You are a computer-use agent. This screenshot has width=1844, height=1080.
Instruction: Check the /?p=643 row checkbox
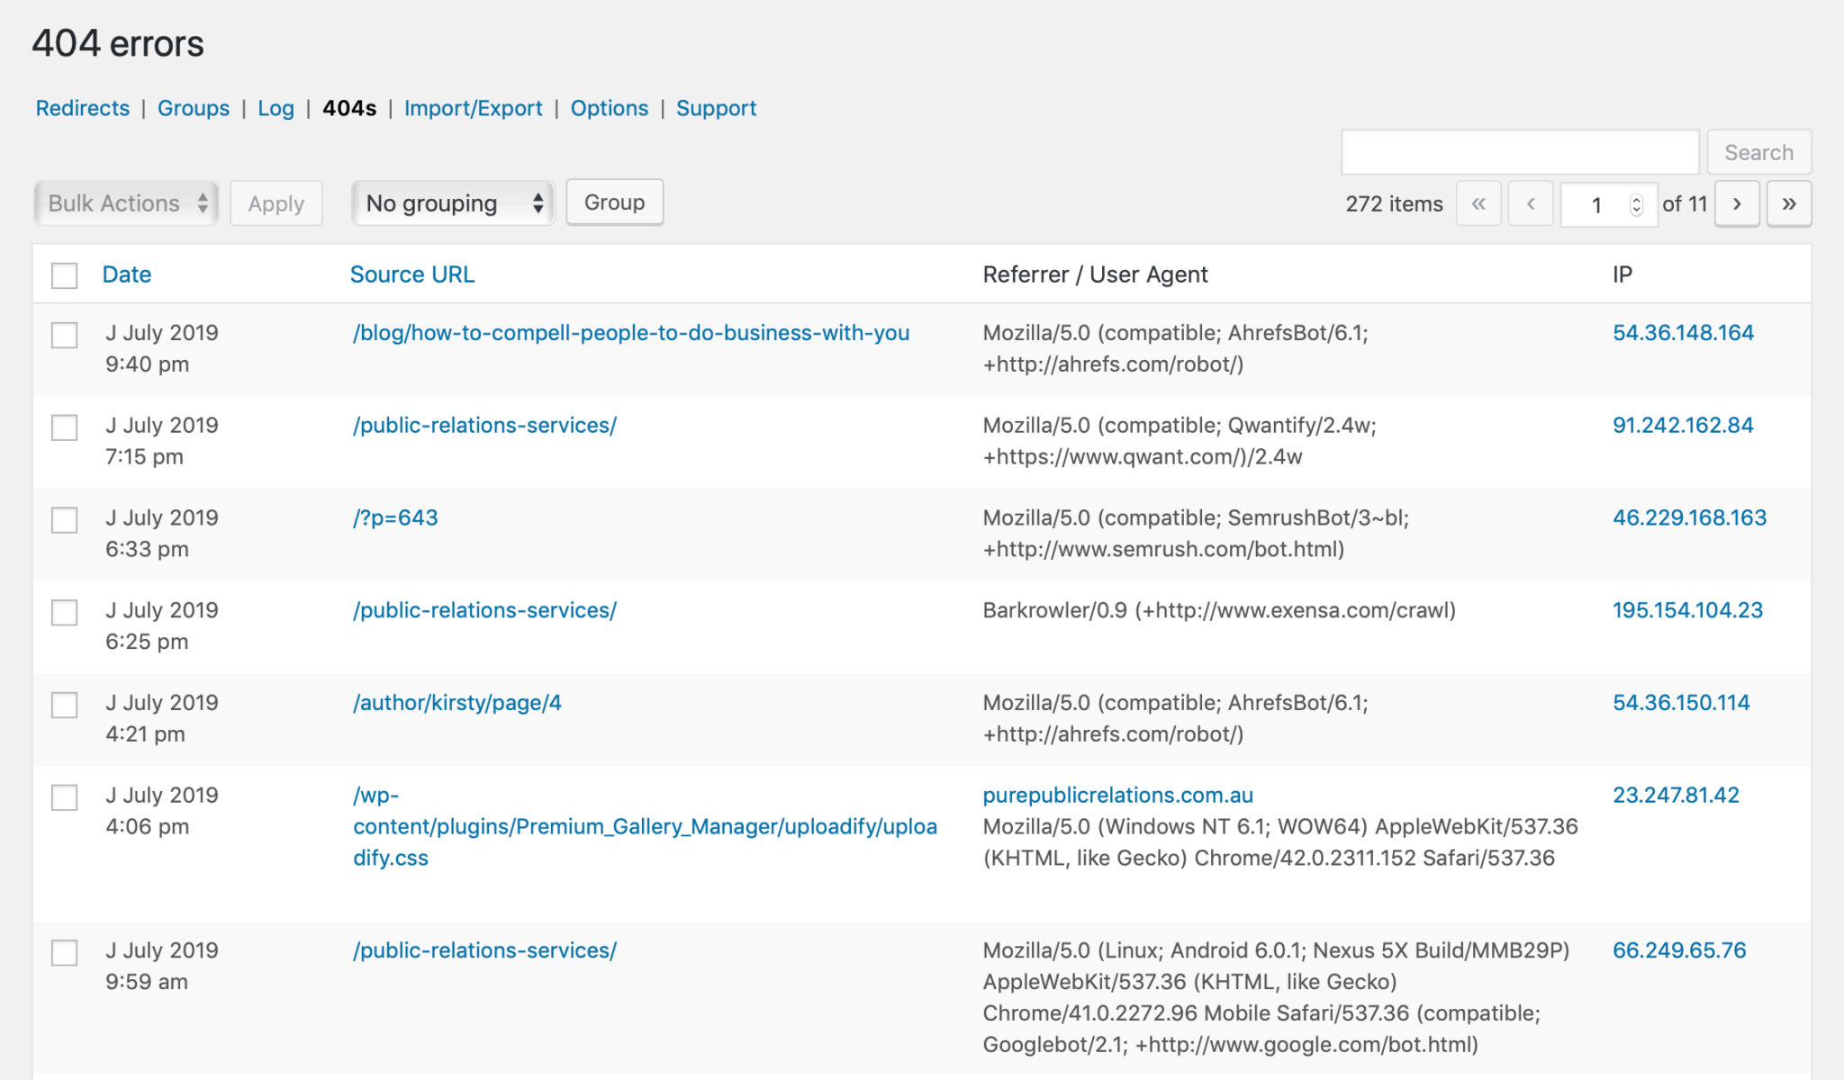[64, 520]
